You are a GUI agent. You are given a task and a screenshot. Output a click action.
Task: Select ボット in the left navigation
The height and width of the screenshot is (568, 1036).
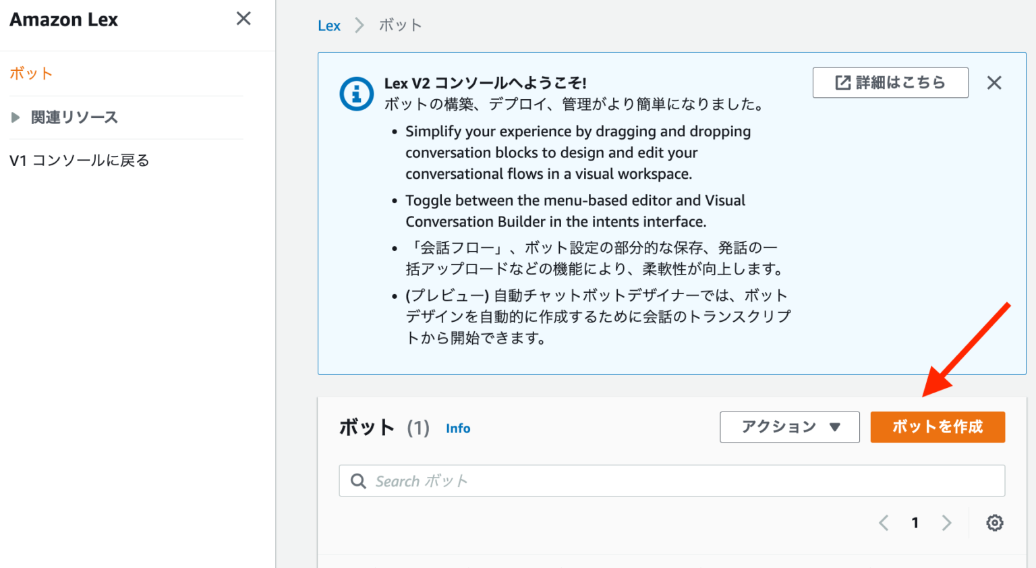30,74
